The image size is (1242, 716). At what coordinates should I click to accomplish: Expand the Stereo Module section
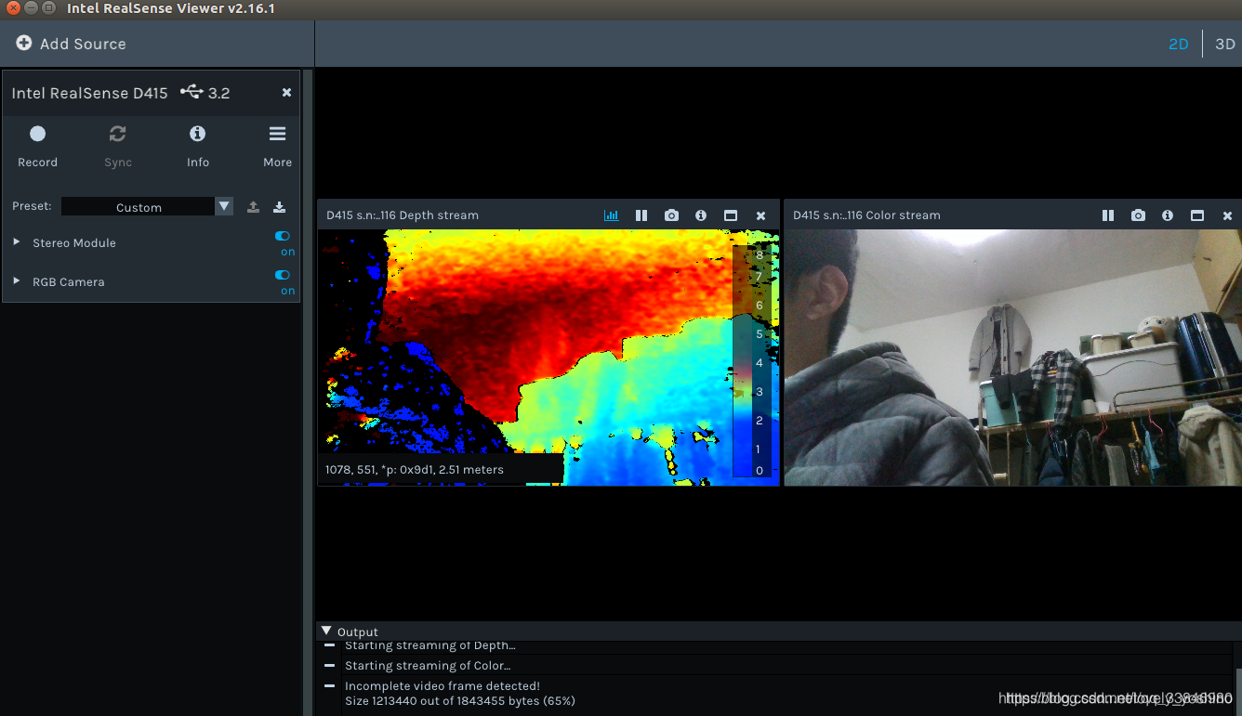(x=17, y=242)
